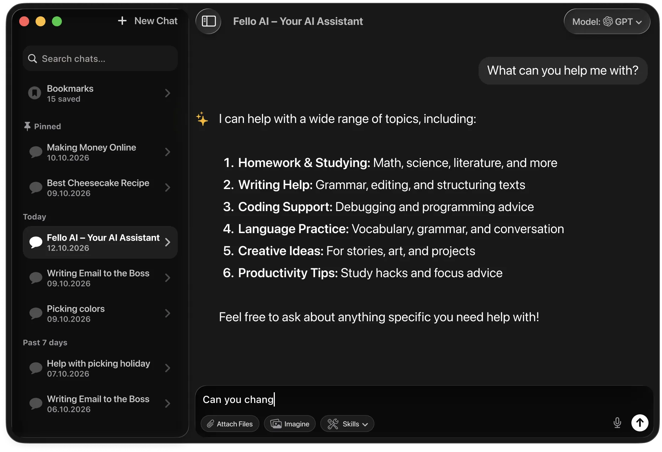This screenshot has height=452, width=662.
Task: Click chat bubble icon for Making Money Online
Action: click(x=36, y=152)
